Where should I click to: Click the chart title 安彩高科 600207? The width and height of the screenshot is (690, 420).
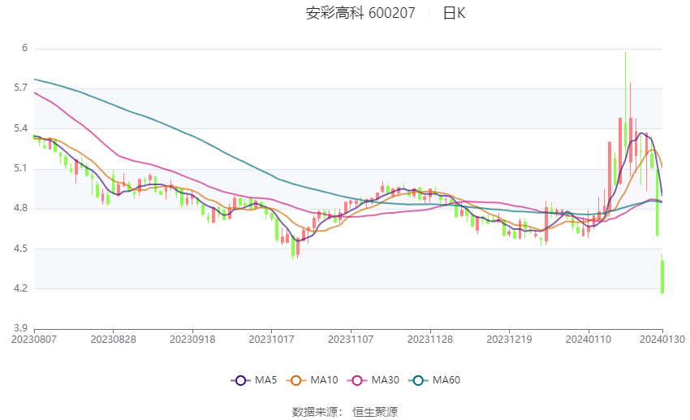[x=360, y=13]
